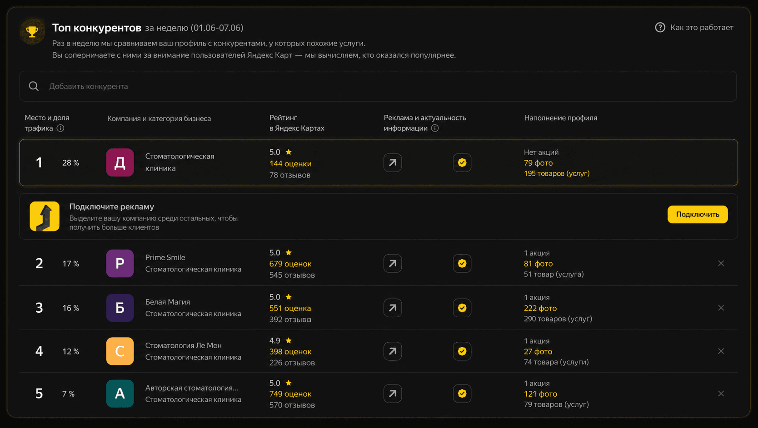
Task: Open 551 оценка link
Action: (x=290, y=308)
